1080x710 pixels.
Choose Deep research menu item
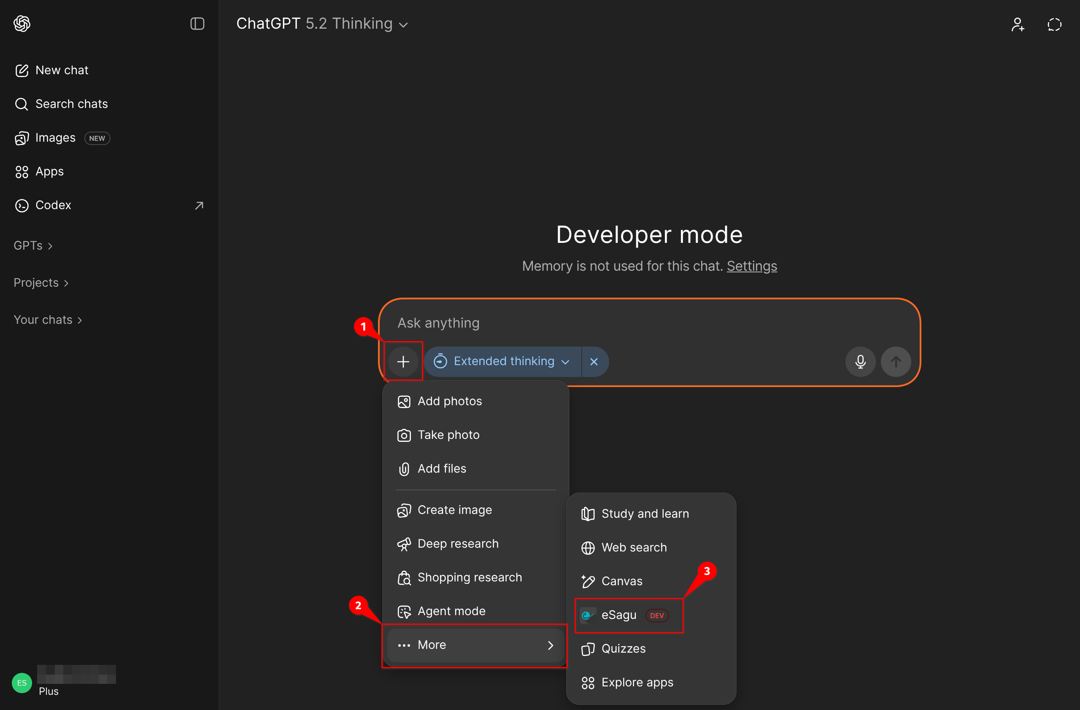[x=457, y=543]
